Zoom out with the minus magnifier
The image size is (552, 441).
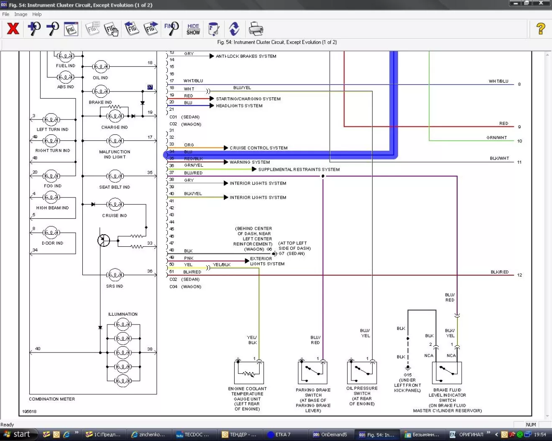[53, 29]
